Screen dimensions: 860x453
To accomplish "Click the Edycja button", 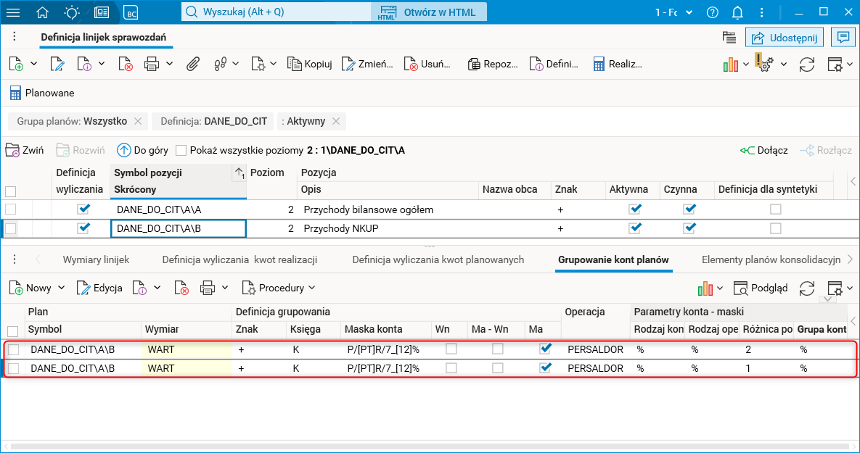I will point(99,288).
